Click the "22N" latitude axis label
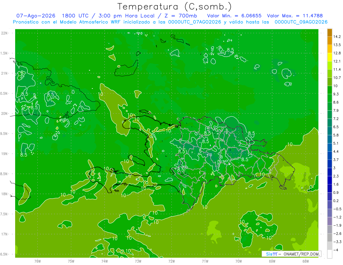Screen dimensions: 343x265 pyautogui.click(x=5, y=33)
